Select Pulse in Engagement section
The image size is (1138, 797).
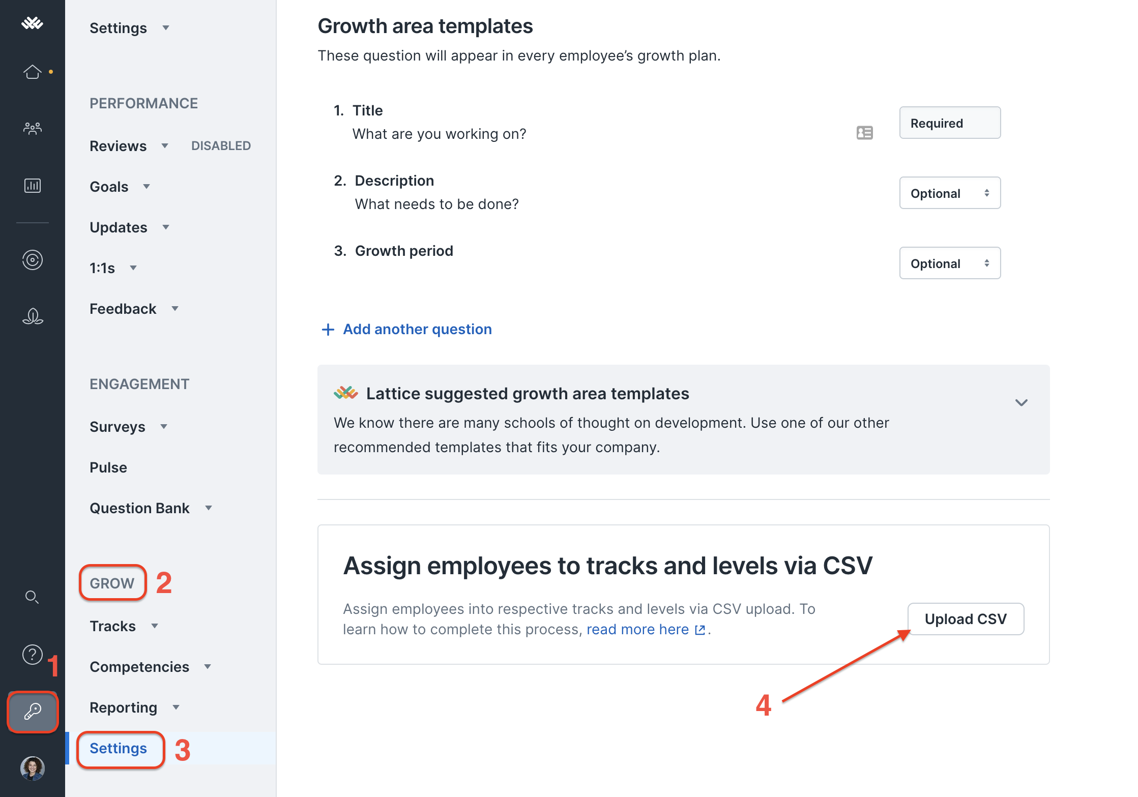108,467
